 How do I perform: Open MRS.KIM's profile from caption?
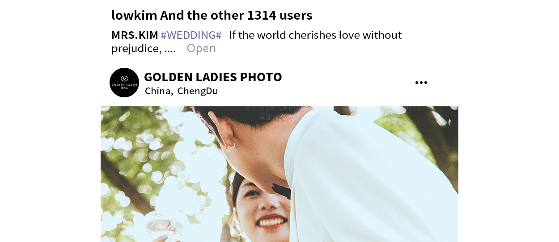[135, 35]
